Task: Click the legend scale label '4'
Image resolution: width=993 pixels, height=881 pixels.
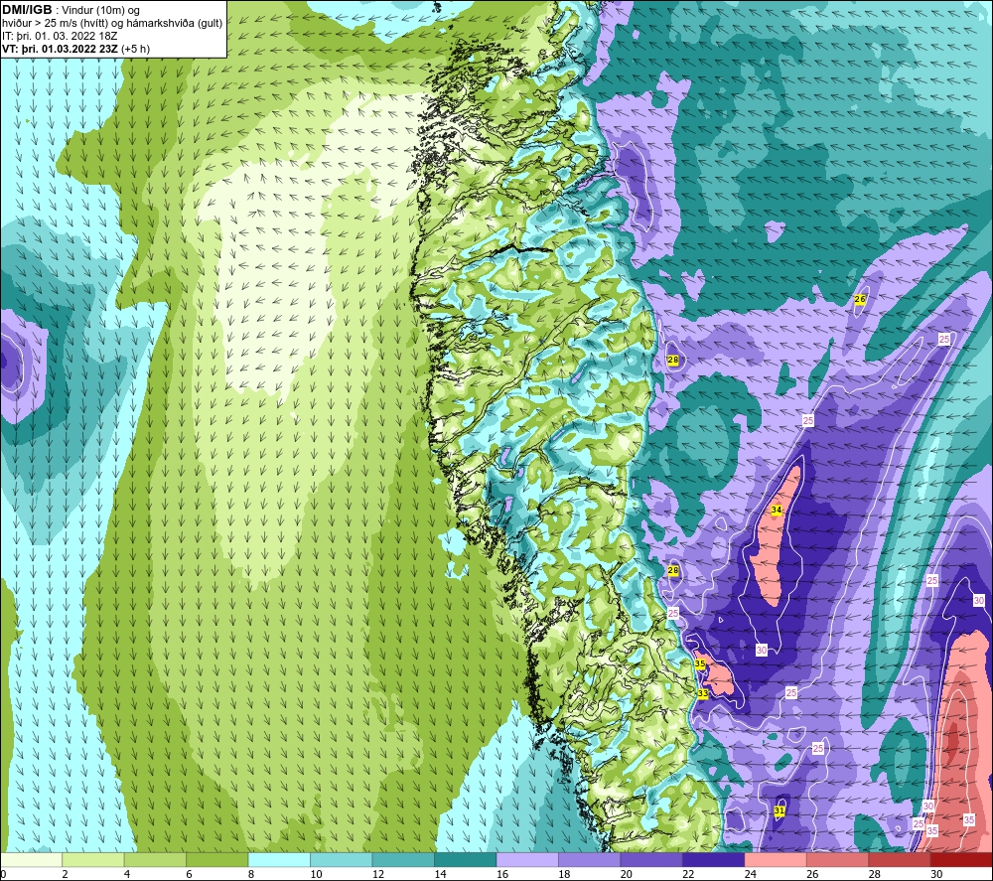Action: point(127,874)
